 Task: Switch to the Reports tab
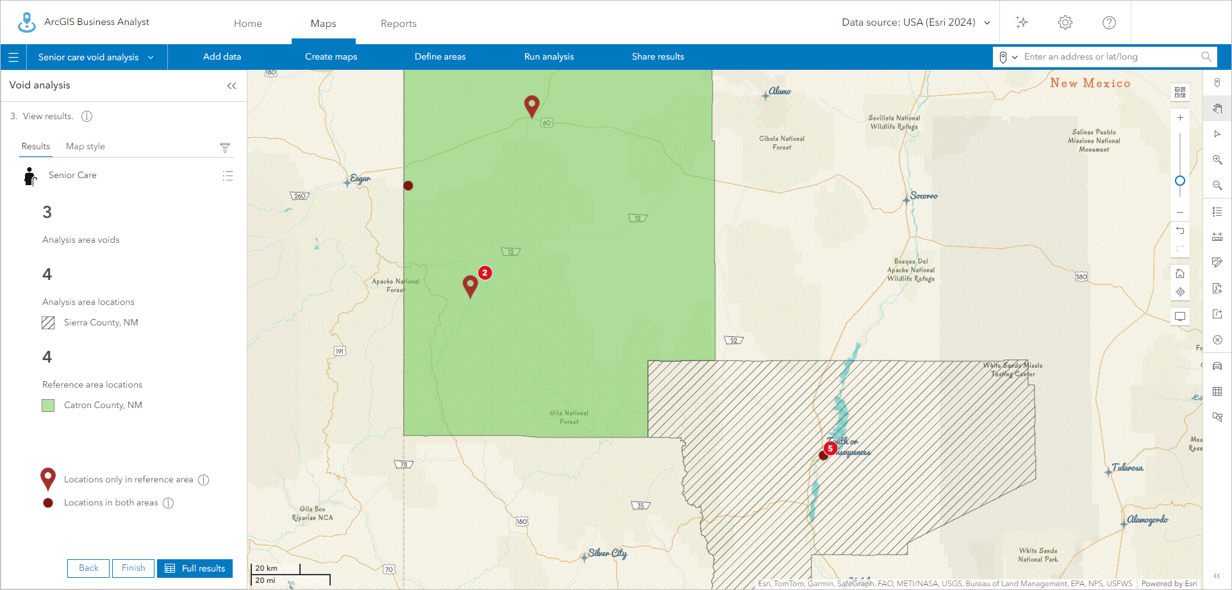[399, 24]
